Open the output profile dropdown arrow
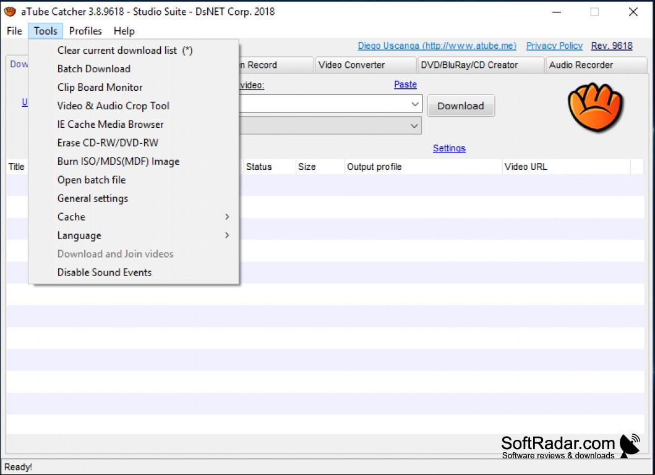The image size is (655, 475). click(414, 126)
